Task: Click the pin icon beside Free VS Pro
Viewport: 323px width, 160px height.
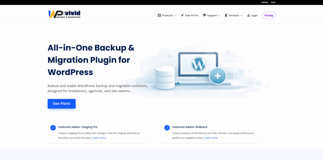Action: click(x=182, y=15)
